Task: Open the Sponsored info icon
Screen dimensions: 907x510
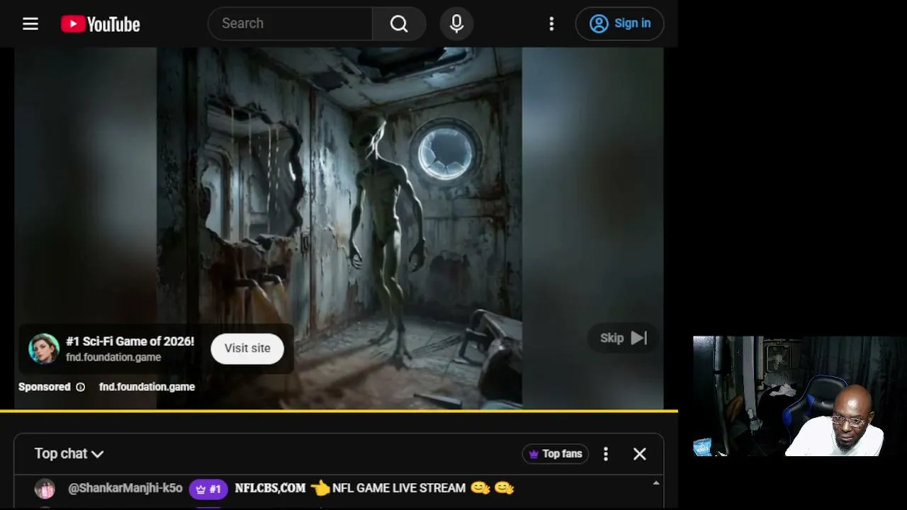Action: (80, 387)
